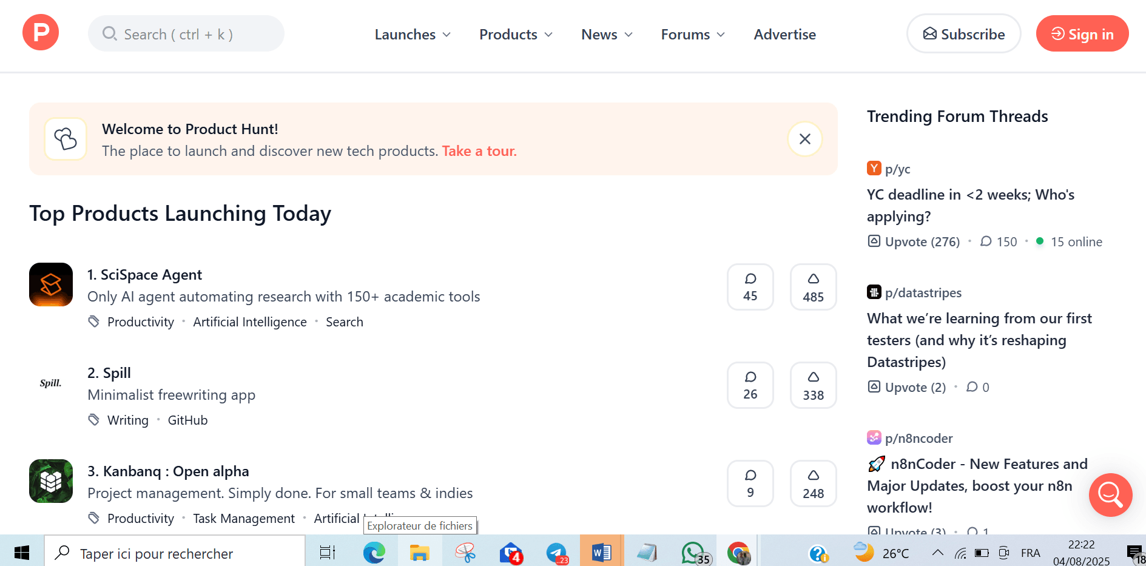This screenshot has height=566, width=1146.
Task: Click the Subscribe button
Action: point(963,34)
